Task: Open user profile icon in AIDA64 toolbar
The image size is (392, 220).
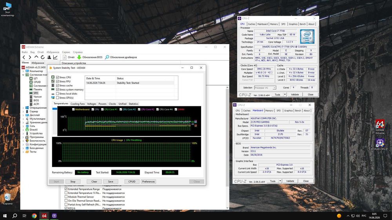Action: tap(49, 57)
